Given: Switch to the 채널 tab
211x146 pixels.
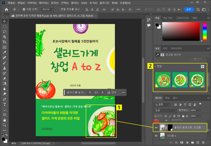Looking at the screenshot, I should tap(167, 97).
